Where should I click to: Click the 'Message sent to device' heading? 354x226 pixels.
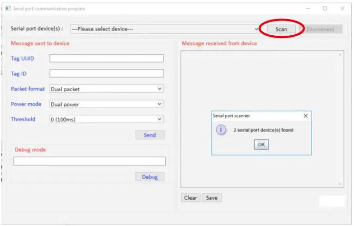click(x=40, y=43)
